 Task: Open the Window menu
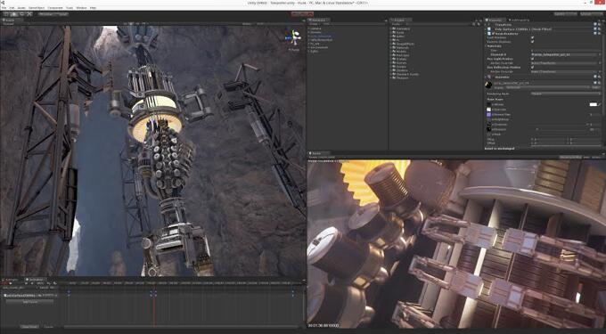[81, 8]
